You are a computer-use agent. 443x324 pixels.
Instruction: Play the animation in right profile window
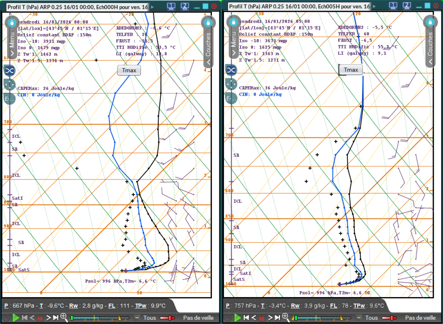[238, 318]
